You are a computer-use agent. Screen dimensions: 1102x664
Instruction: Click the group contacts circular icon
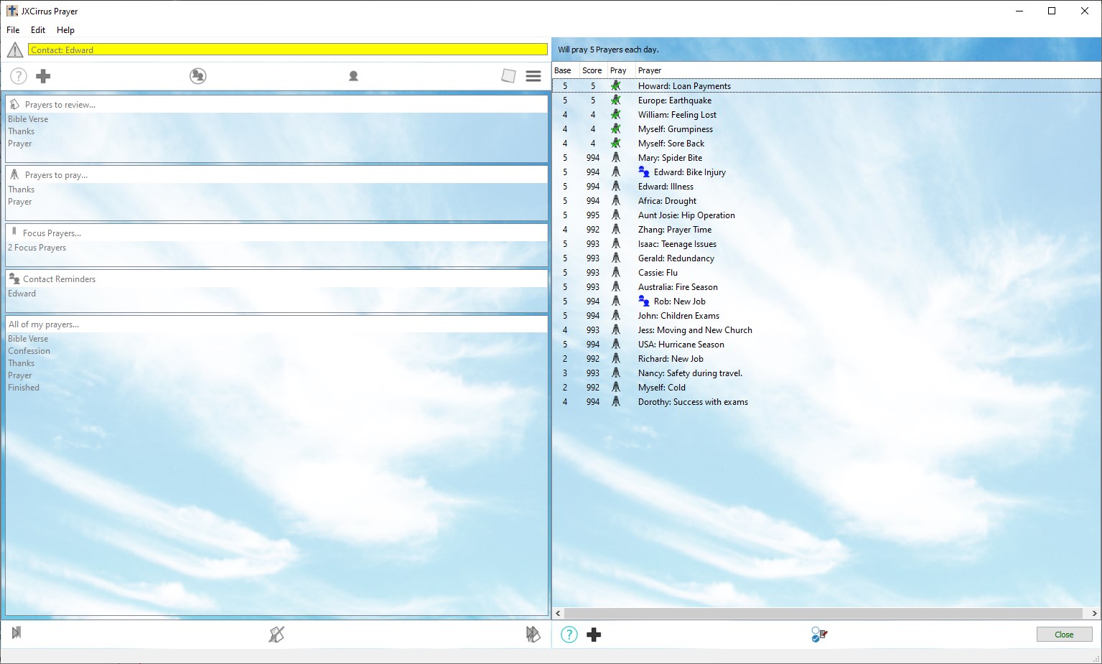(x=198, y=76)
